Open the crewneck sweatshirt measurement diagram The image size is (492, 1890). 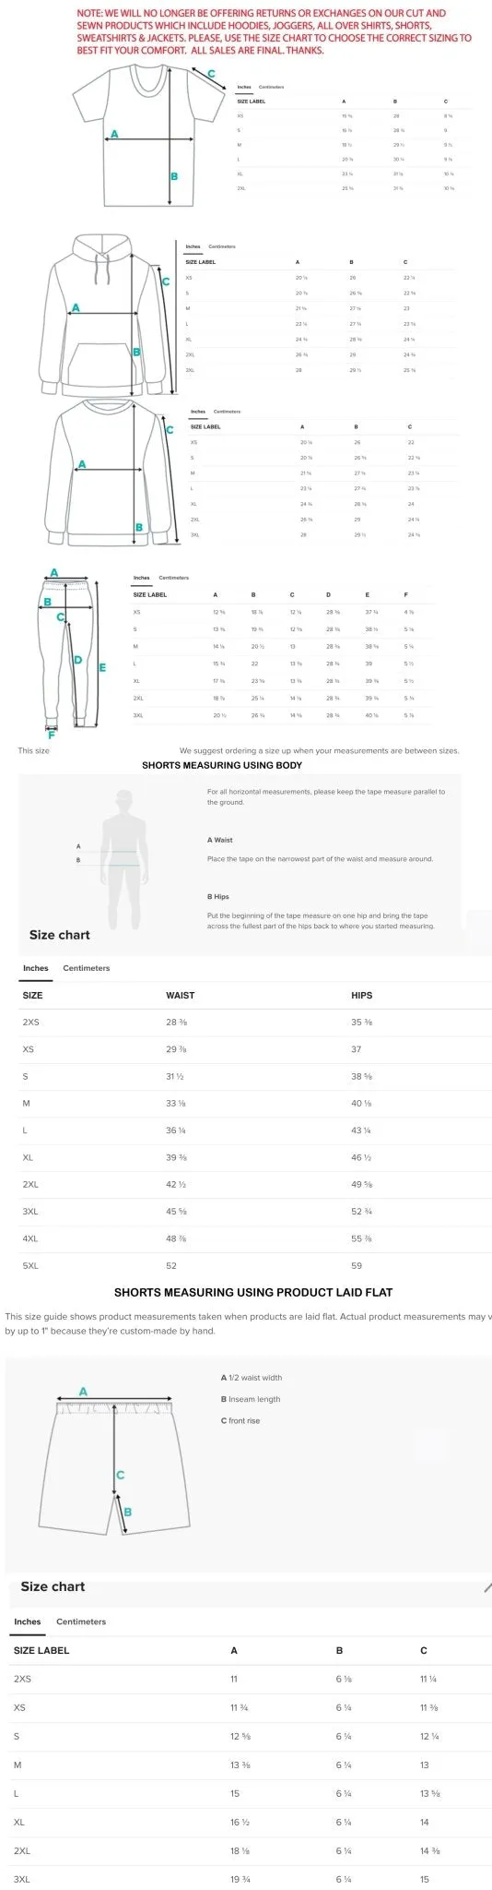pyautogui.click(x=111, y=472)
